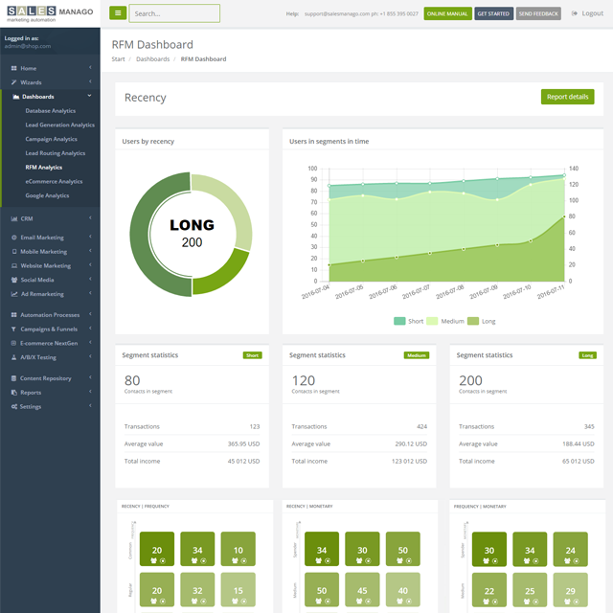Select RFM Analytics in sidebar
This screenshot has height=613, width=613.
[44, 167]
